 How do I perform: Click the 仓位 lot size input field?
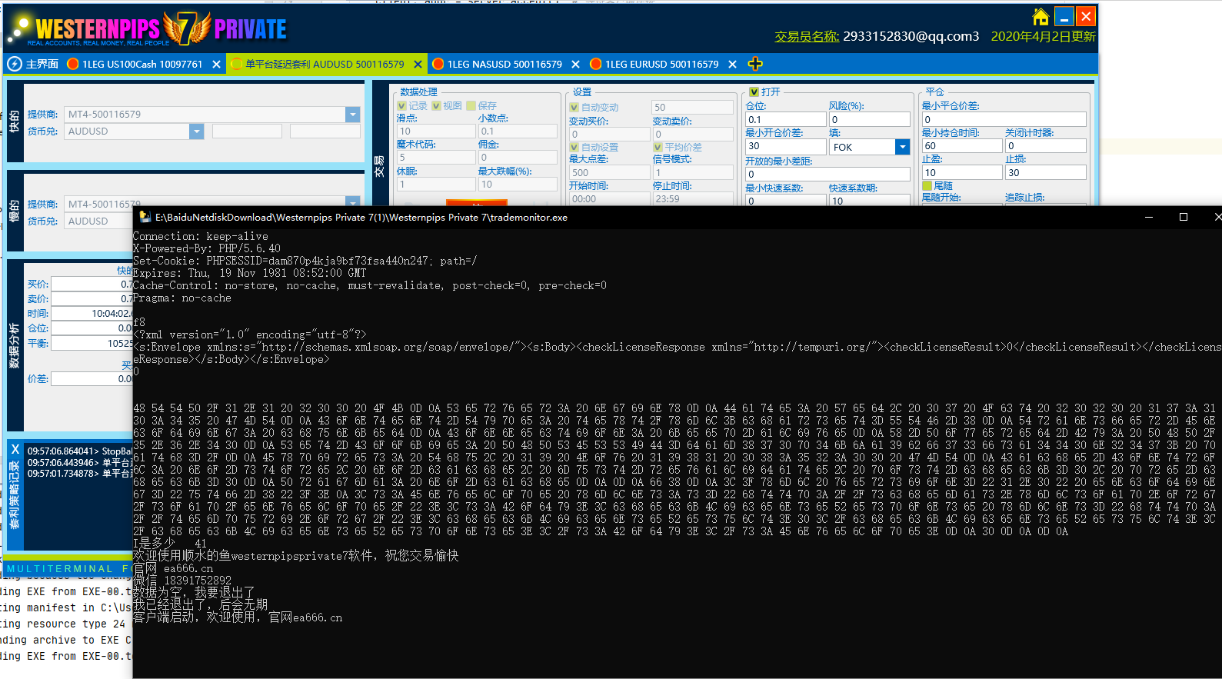pos(785,119)
